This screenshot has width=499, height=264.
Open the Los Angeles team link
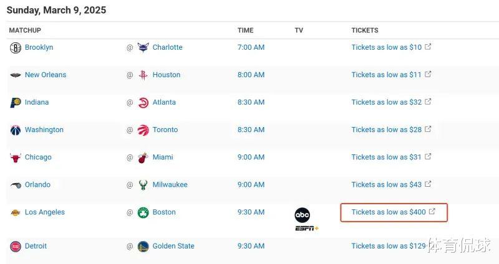click(45, 212)
